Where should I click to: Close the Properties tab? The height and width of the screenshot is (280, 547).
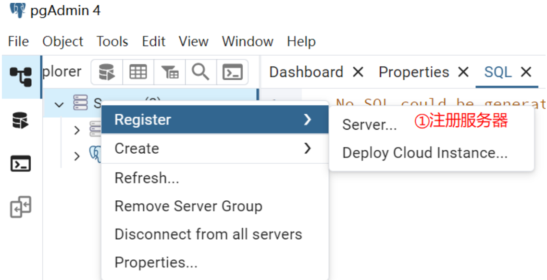463,72
